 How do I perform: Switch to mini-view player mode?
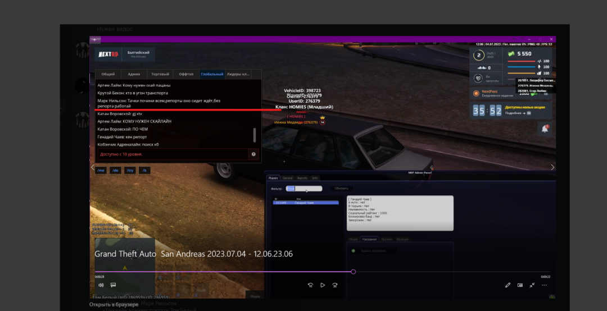click(520, 285)
